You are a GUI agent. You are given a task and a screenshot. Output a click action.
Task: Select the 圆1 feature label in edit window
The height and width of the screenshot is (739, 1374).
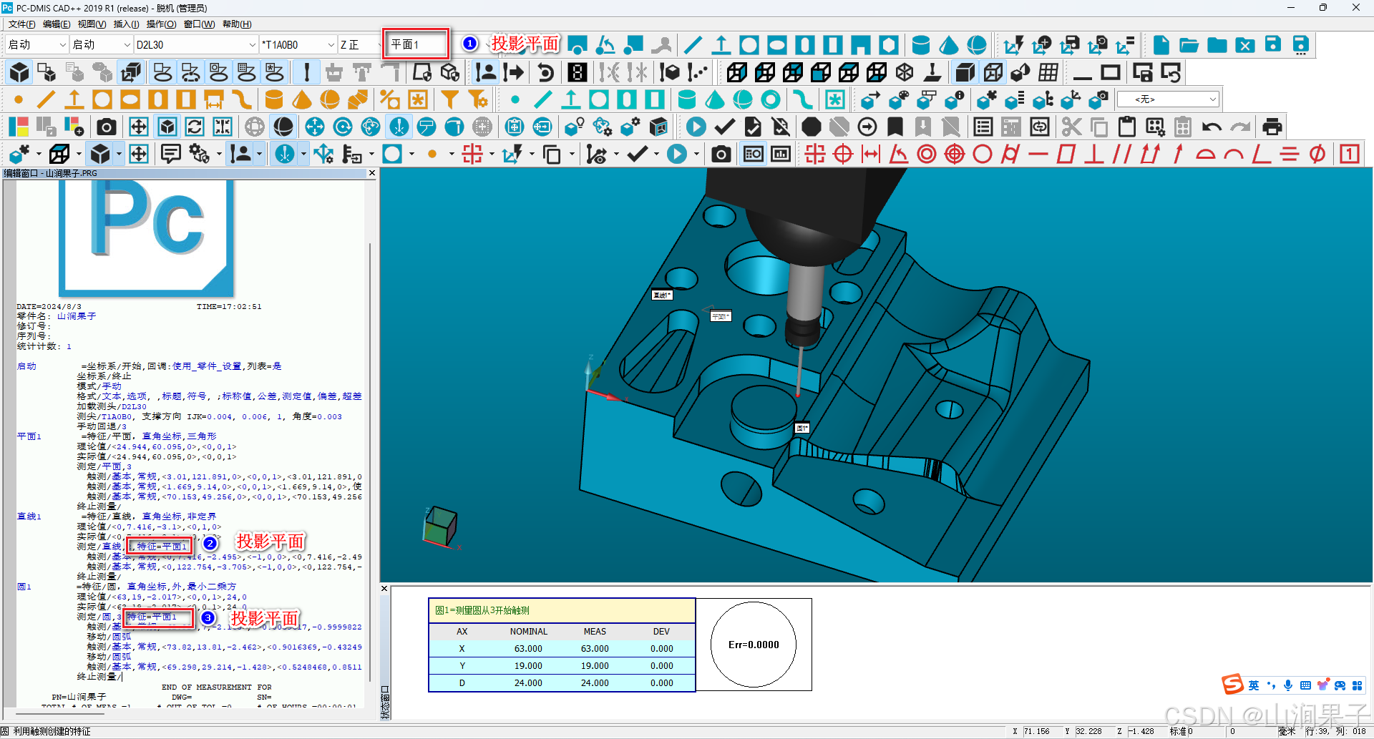pyautogui.click(x=24, y=587)
